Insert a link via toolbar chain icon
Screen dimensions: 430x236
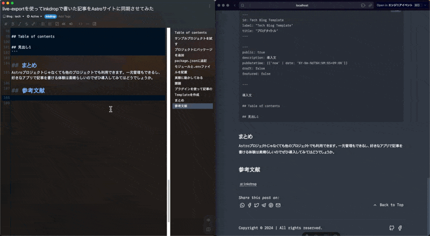point(33,24)
